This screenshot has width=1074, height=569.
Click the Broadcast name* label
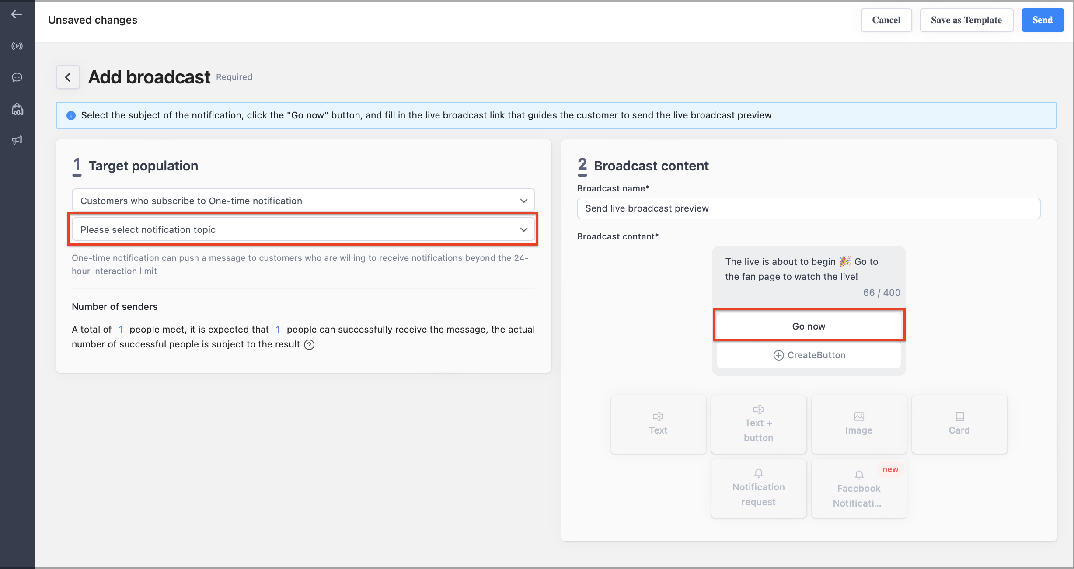click(613, 188)
